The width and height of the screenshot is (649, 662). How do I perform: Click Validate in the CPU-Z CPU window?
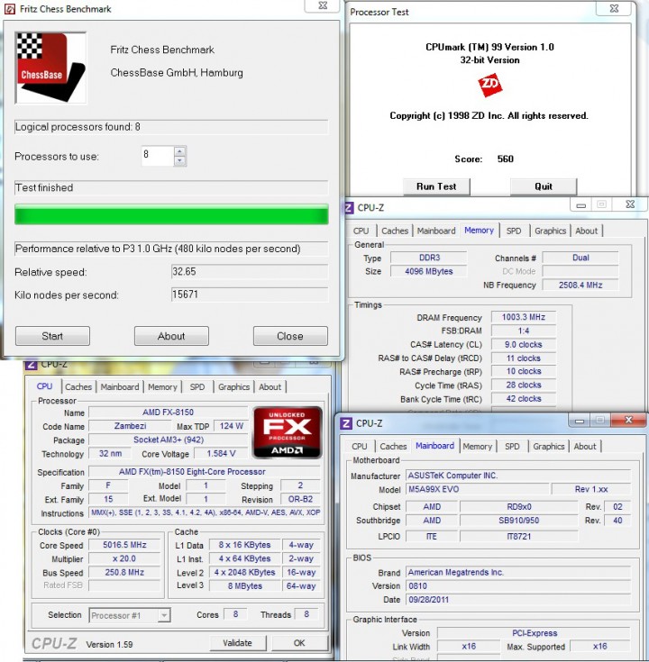237,643
